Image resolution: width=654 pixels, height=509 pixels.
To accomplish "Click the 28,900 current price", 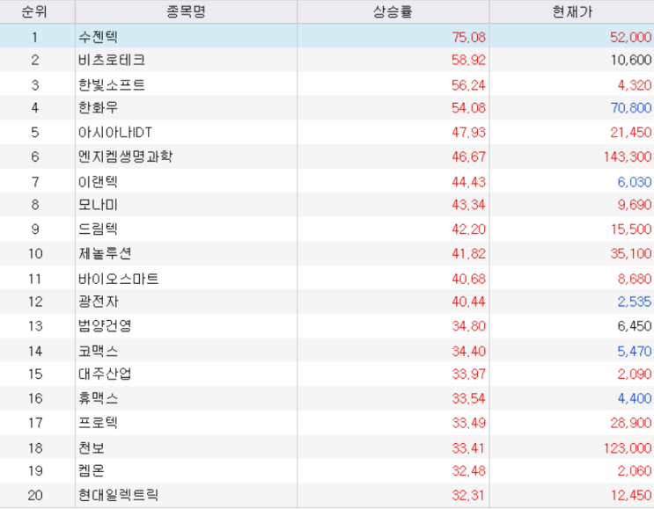I will pyautogui.click(x=631, y=423).
